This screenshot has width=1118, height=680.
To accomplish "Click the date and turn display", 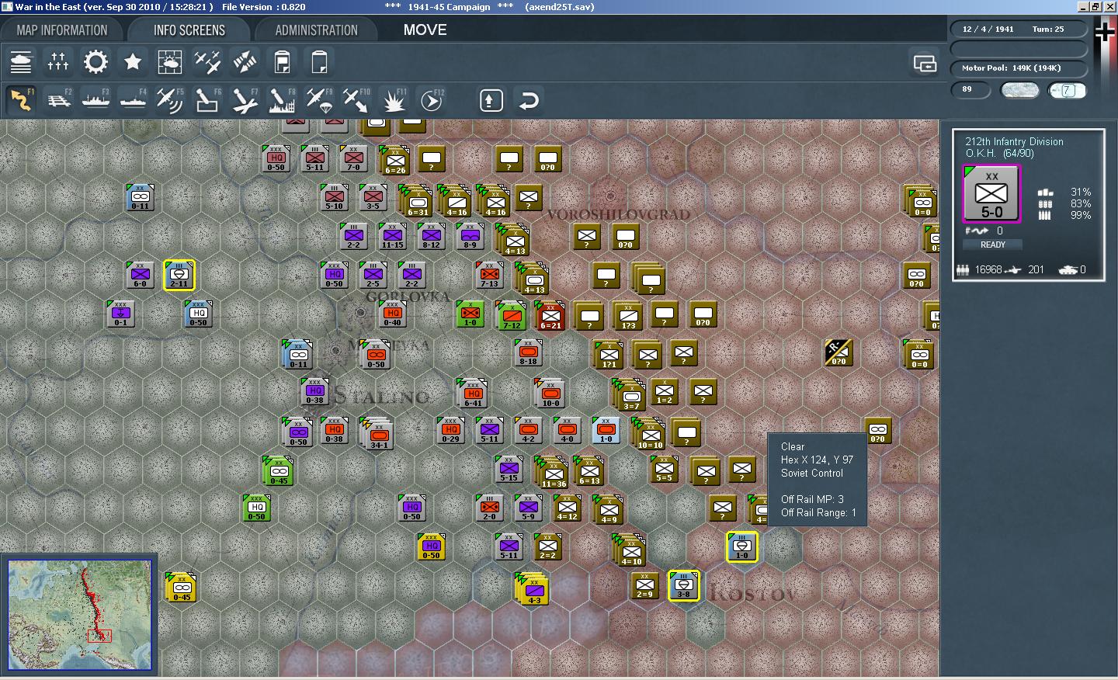I will pyautogui.click(x=1019, y=29).
